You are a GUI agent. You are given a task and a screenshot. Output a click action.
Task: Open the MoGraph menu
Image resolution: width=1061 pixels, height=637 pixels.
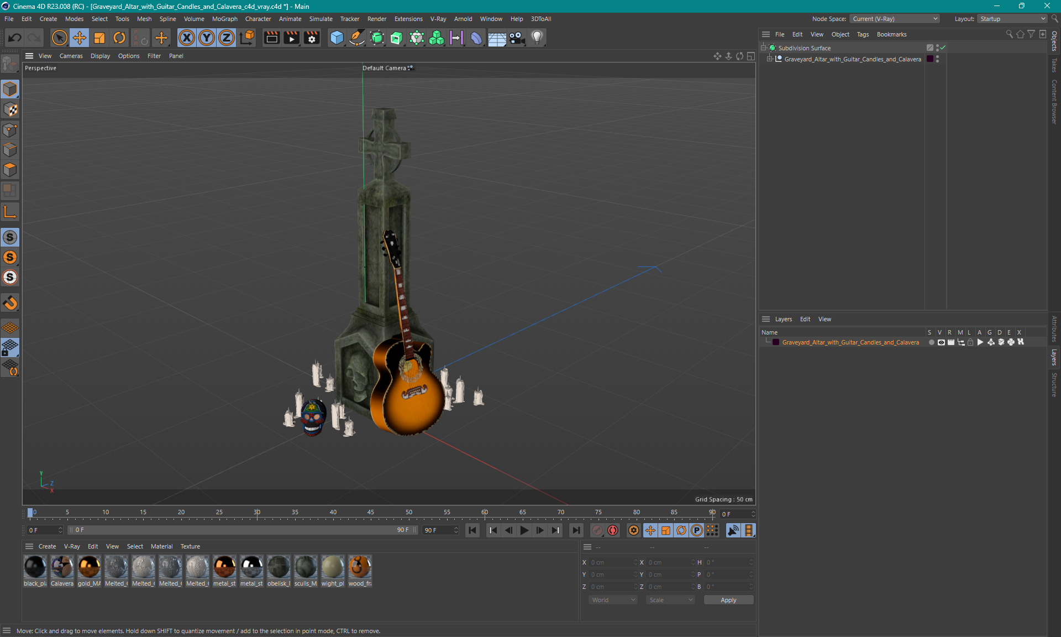click(225, 19)
